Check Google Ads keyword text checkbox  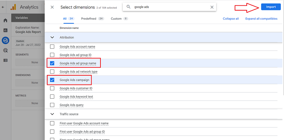click(x=52, y=97)
